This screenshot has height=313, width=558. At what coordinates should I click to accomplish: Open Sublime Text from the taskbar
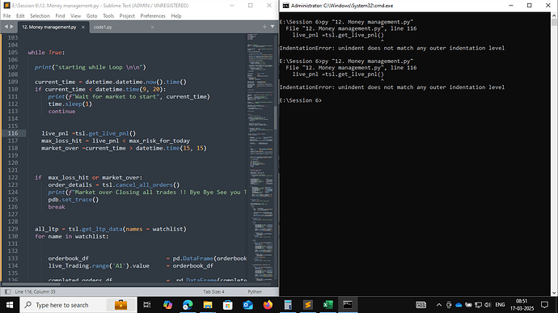pyautogui.click(x=308, y=305)
